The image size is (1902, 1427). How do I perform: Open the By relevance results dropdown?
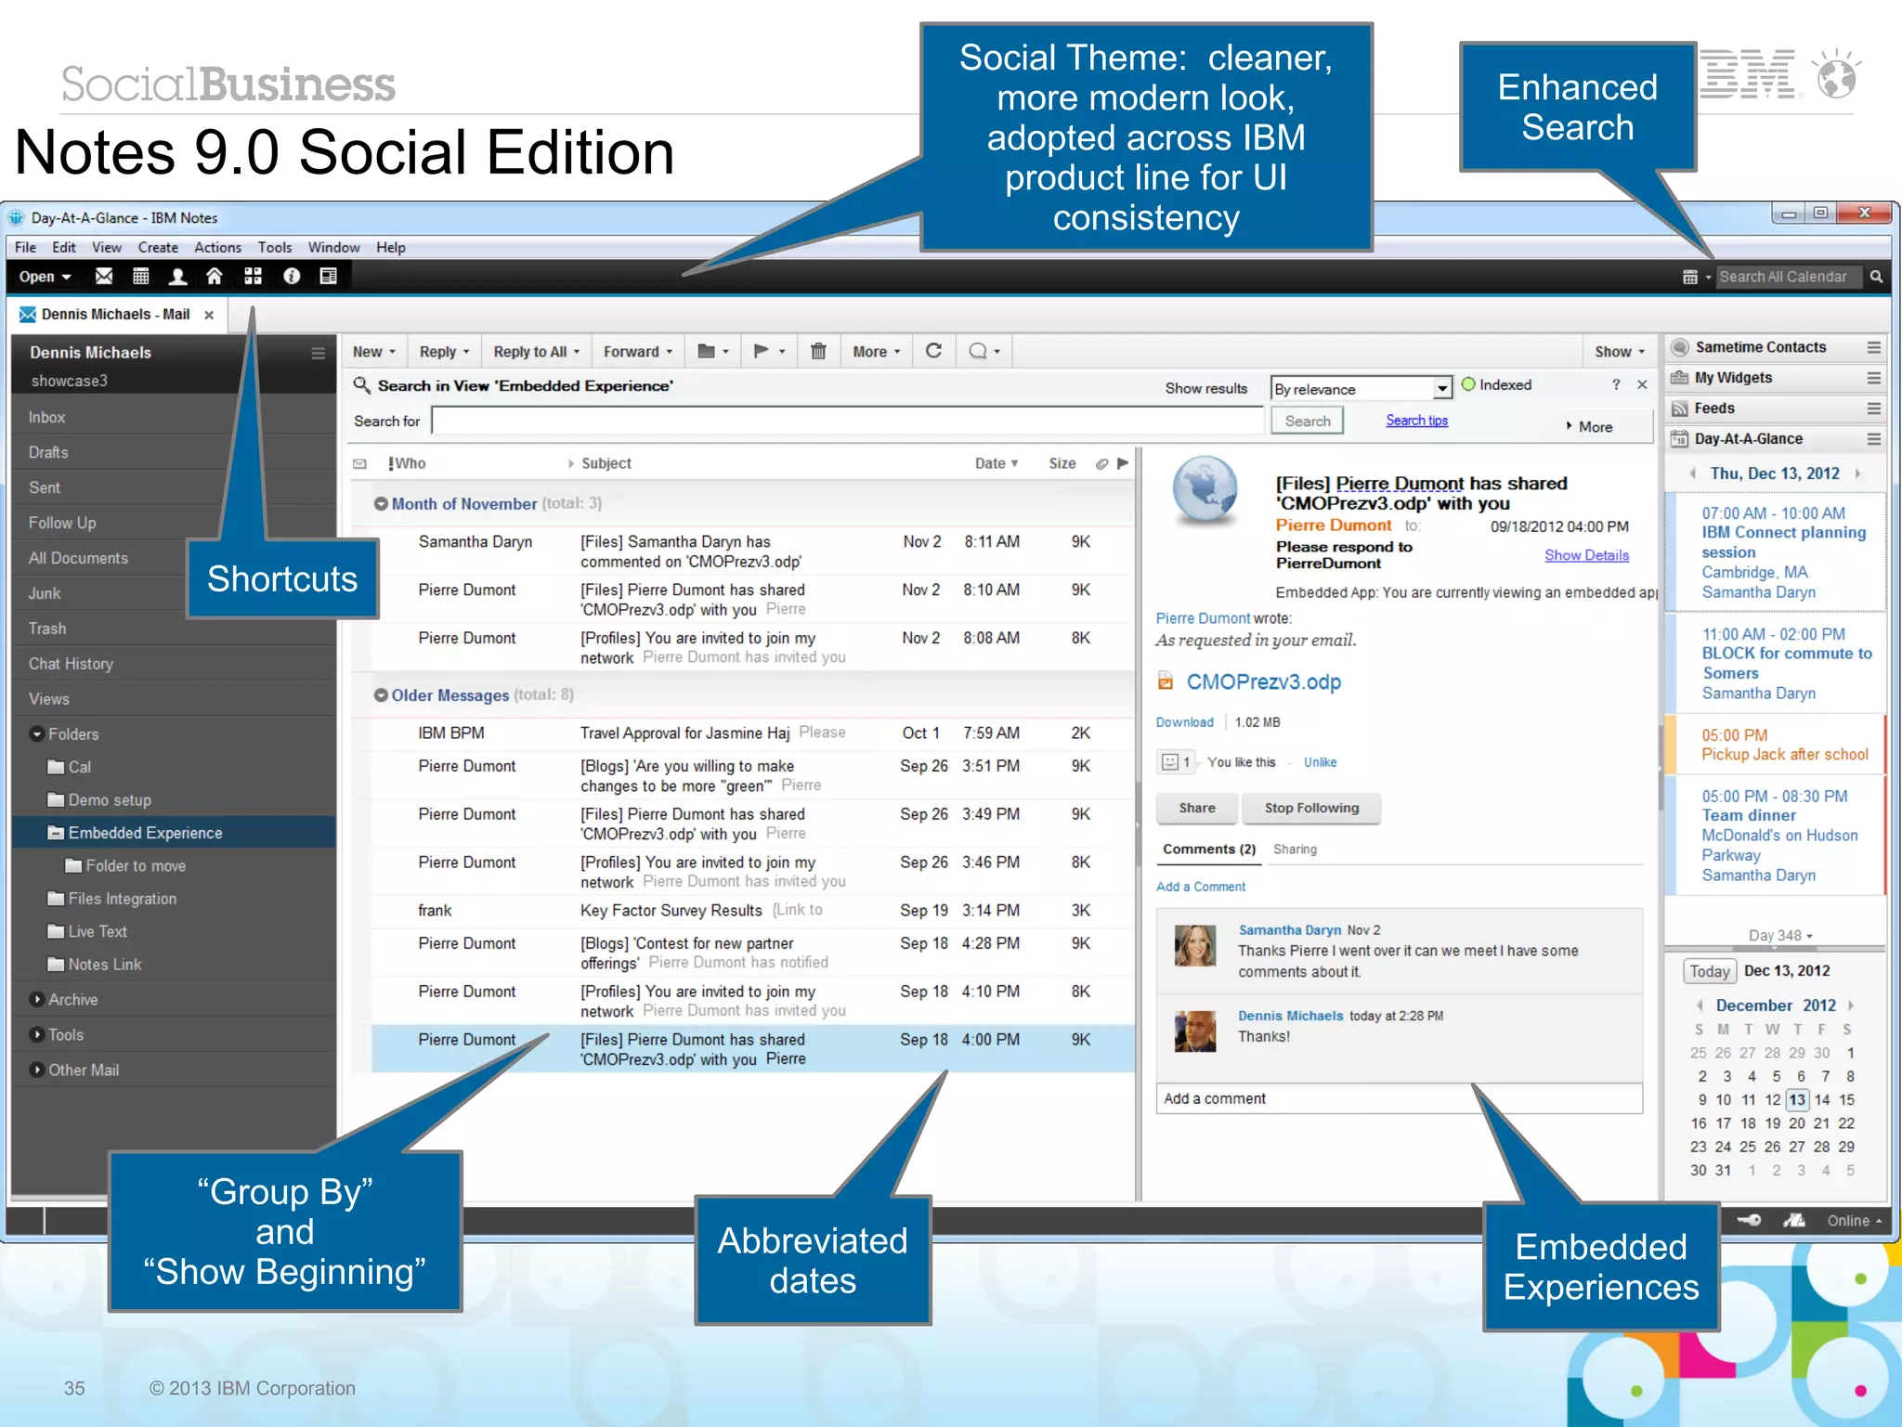pyautogui.click(x=1442, y=388)
